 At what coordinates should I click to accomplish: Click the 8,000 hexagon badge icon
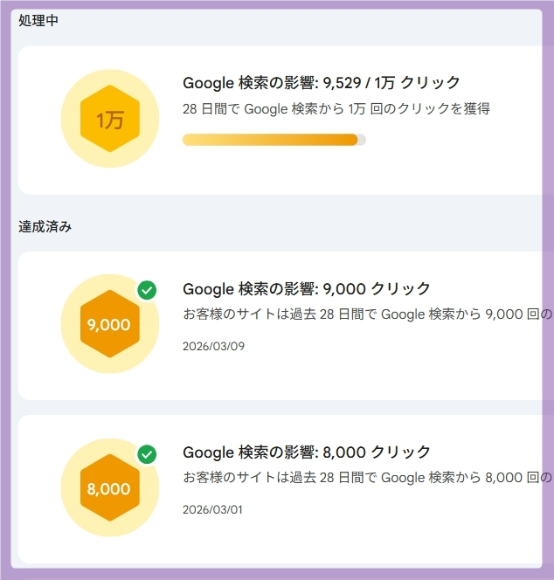coord(109,487)
